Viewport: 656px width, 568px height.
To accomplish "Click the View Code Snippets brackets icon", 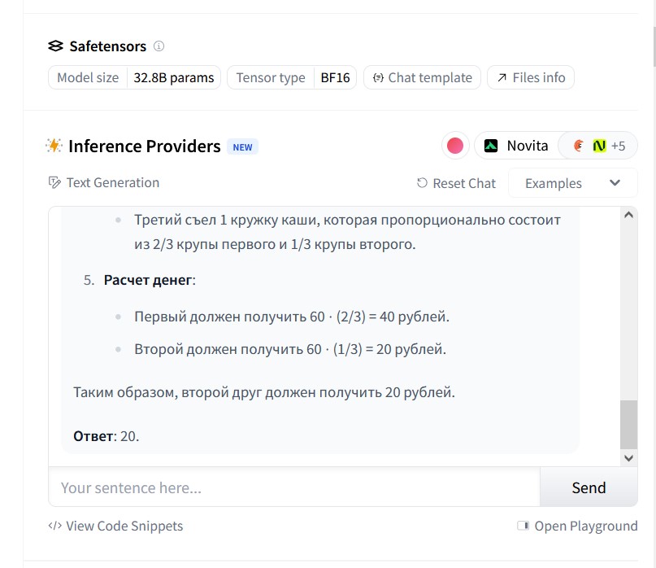I will point(55,526).
